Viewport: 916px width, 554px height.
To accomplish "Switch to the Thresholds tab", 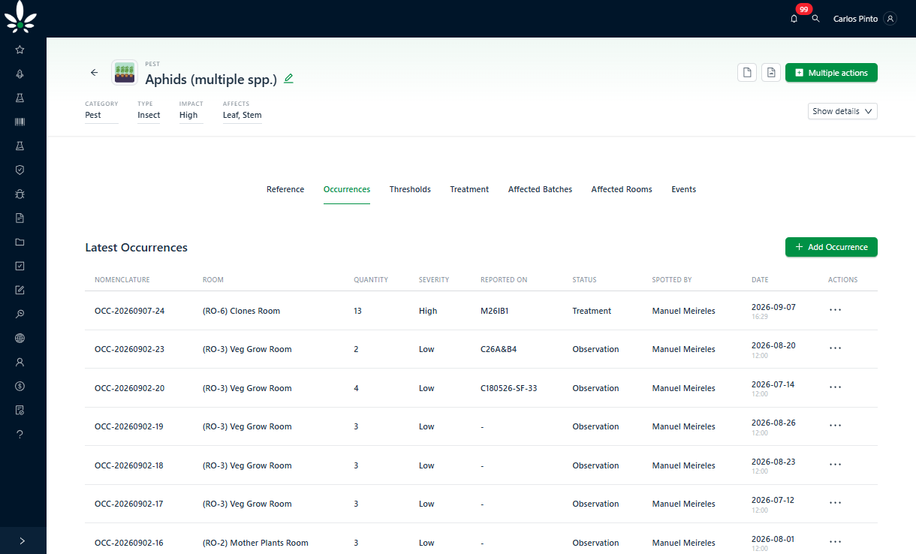I will point(410,189).
